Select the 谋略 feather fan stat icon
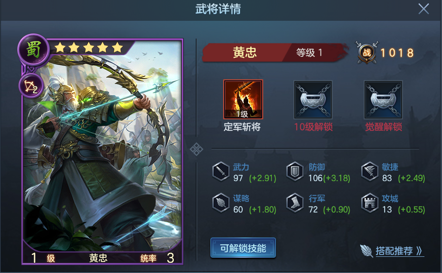 [x=221, y=203]
